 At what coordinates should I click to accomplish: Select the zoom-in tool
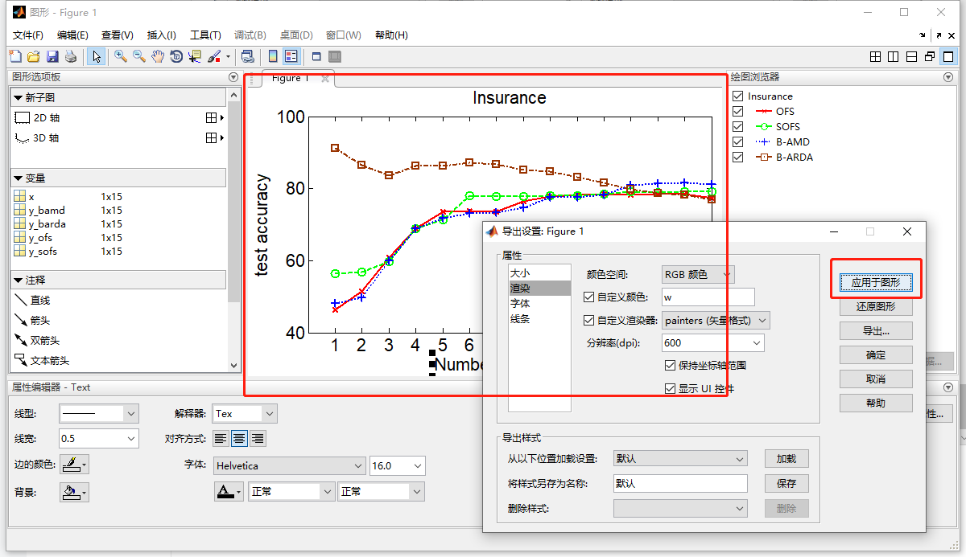(x=119, y=56)
